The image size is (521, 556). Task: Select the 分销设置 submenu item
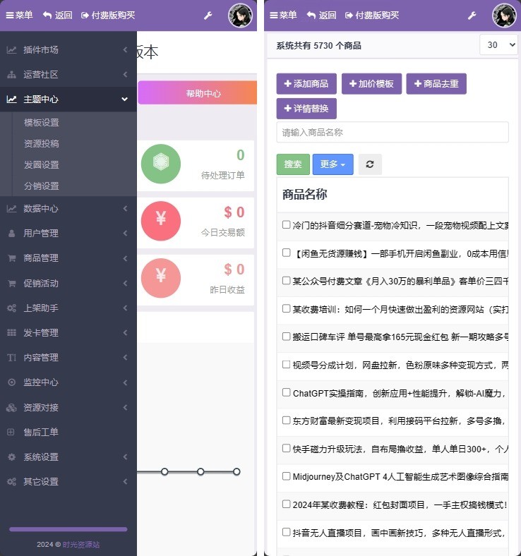42,186
